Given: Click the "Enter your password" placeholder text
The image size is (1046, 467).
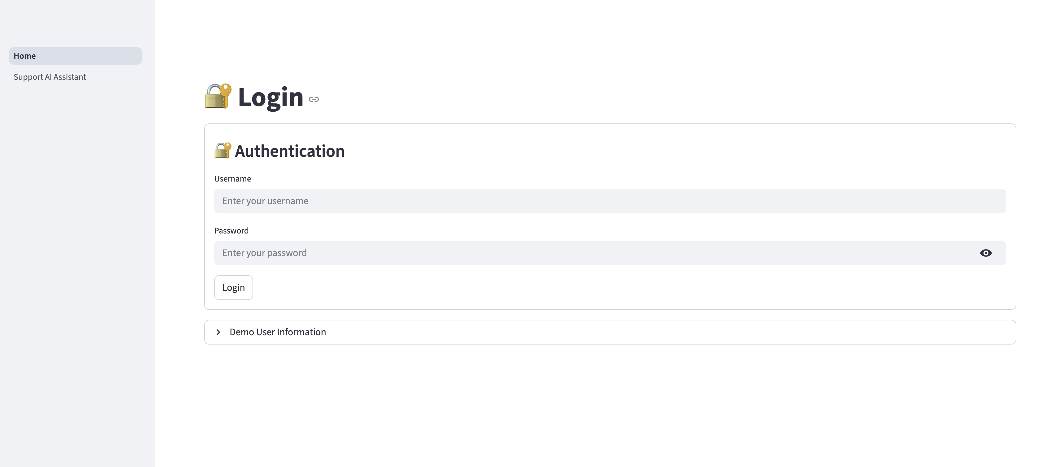Looking at the screenshot, I should [264, 253].
